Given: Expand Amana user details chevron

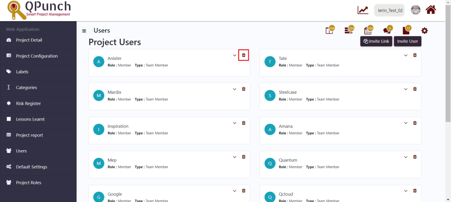Looking at the screenshot, I should click(406, 123).
